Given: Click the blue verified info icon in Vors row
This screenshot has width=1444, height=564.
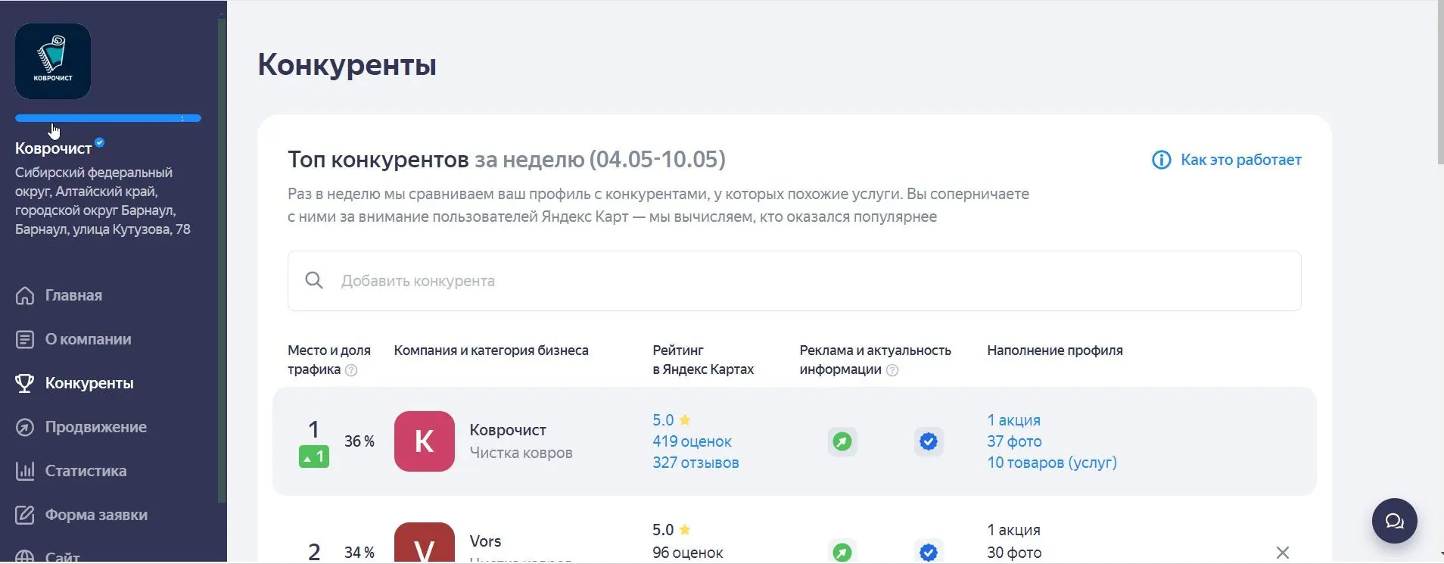Looking at the screenshot, I should coord(929,552).
